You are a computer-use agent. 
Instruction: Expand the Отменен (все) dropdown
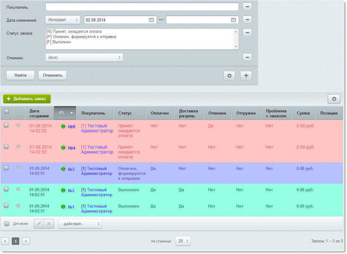[84, 57]
